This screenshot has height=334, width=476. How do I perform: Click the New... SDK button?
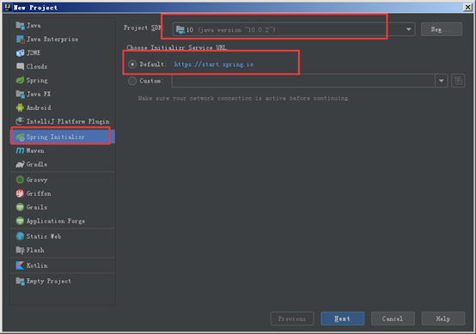pyautogui.click(x=442, y=29)
